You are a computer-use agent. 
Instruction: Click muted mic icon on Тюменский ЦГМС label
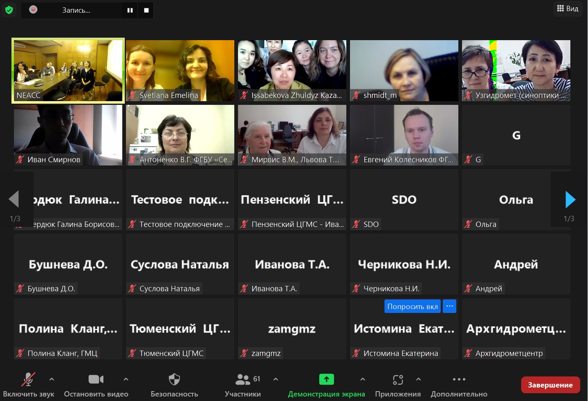click(x=132, y=353)
